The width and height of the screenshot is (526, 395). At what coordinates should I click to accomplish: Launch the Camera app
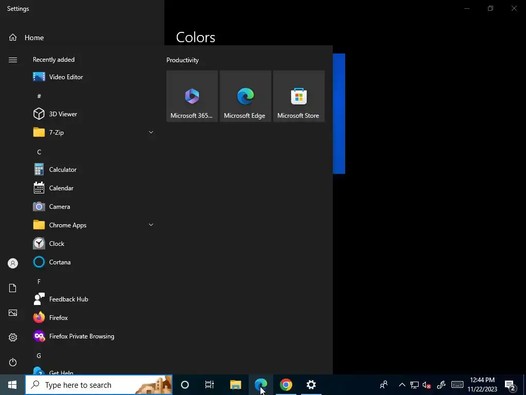click(x=92, y=207)
